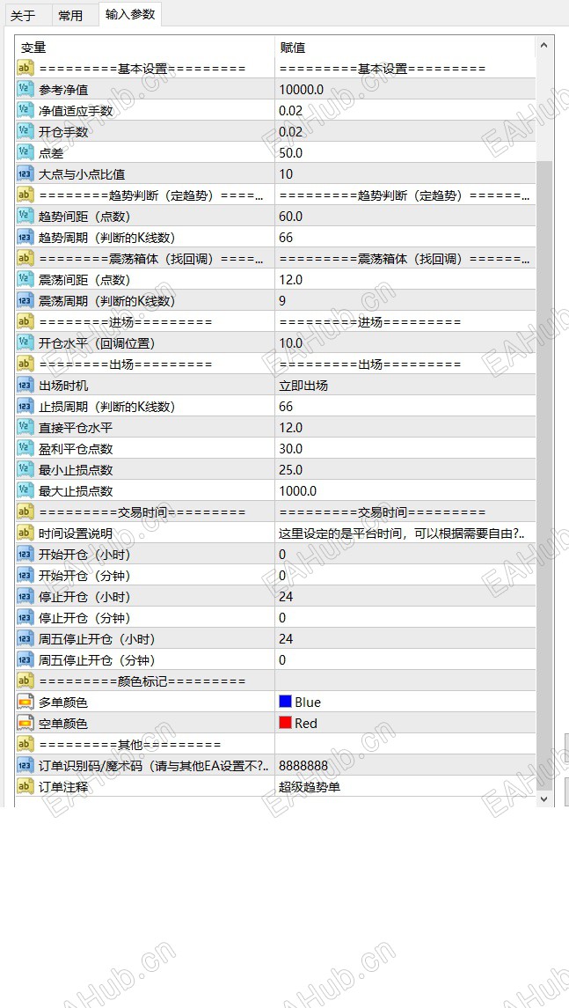
Task: Edit 参考净值 value 10000.0
Action: click(405, 90)
